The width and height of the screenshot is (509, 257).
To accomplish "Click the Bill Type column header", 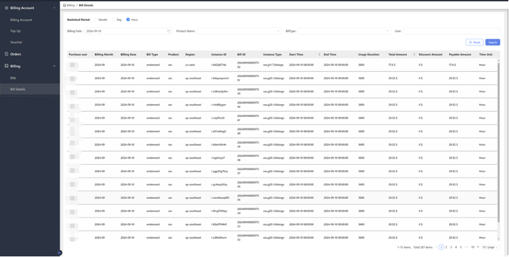I will [152, 54].
